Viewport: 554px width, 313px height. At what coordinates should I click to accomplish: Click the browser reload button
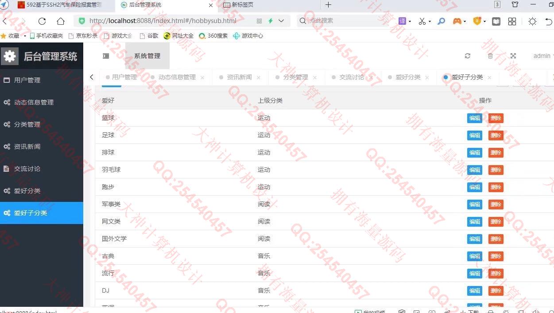point(42,21)
